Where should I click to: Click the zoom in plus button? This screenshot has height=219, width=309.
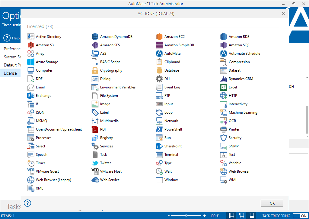point(205,216)
